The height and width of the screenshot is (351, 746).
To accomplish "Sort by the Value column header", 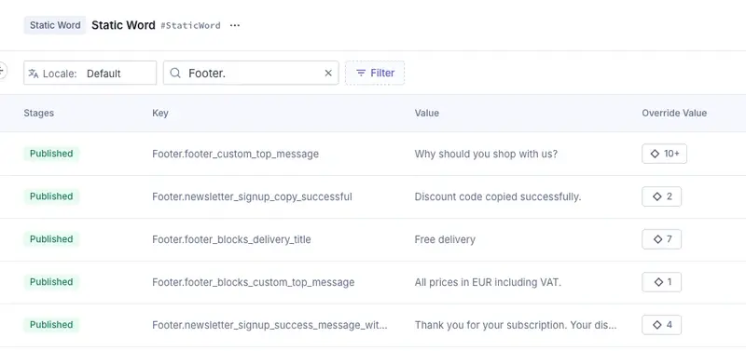I will [427, 113].
